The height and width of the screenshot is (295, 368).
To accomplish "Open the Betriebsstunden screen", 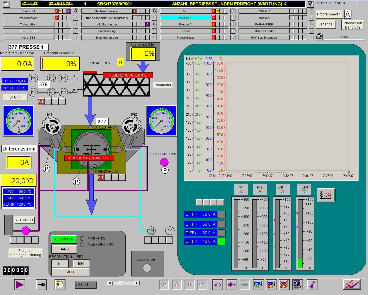I will (x=264, y=31).
